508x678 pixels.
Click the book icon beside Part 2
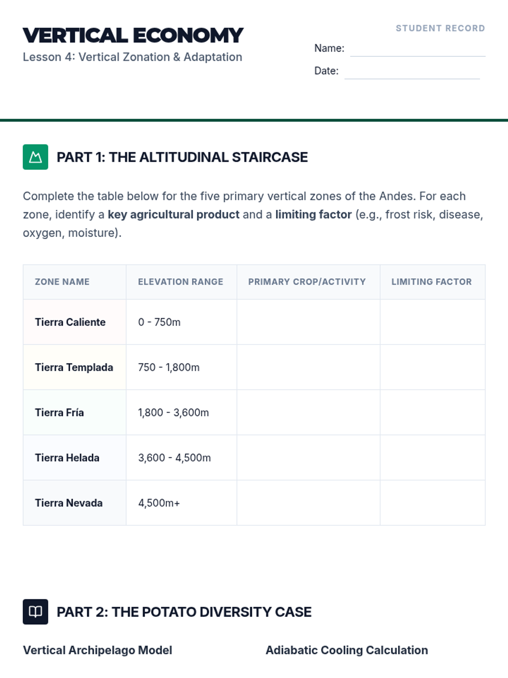coord(36,612)
